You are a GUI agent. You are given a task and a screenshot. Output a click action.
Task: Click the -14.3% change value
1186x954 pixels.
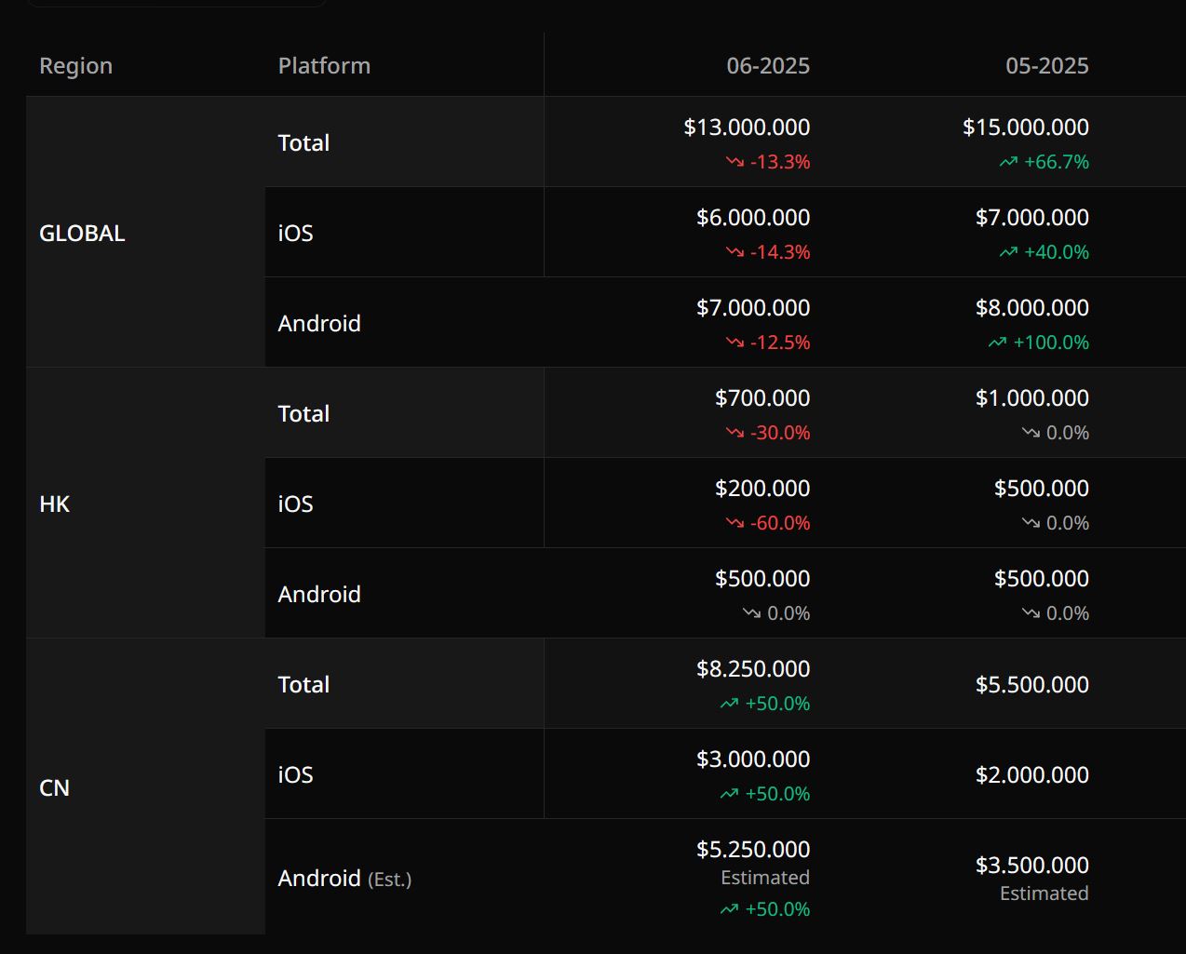pos(780,252)
